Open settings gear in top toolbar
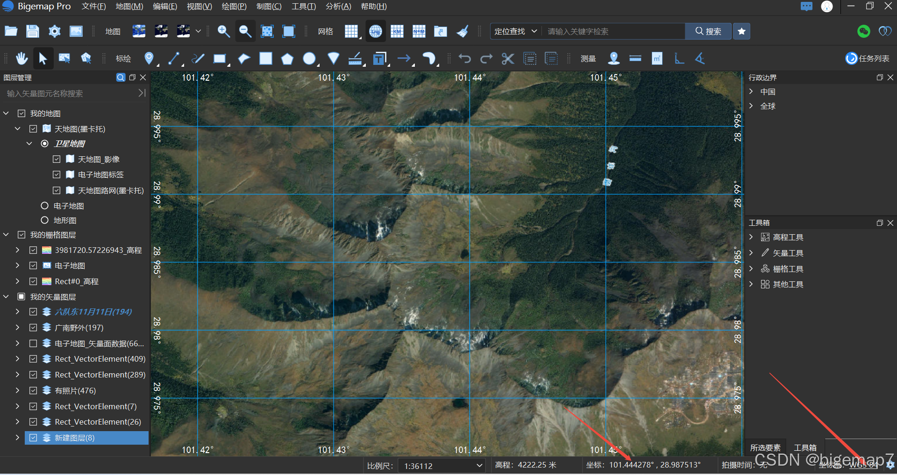The height and width of the screenshot is (475, 897). coord(55,31)
